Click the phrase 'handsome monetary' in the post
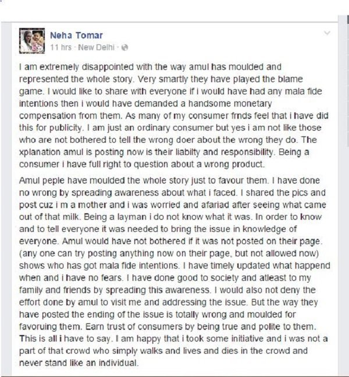 click(x=230, y=104)
